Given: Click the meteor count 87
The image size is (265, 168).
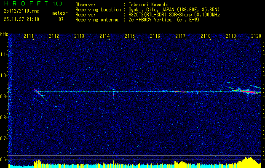Looking at the screenshot, I should click(61, 19).
